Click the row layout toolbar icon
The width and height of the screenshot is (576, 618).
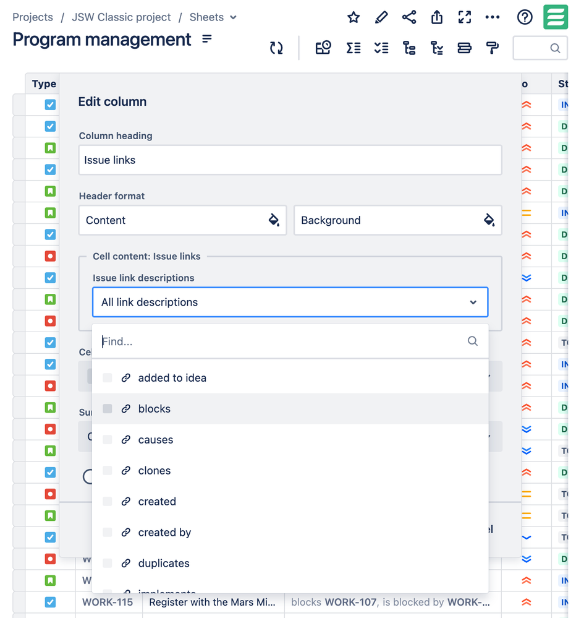[x=465, y=48]
